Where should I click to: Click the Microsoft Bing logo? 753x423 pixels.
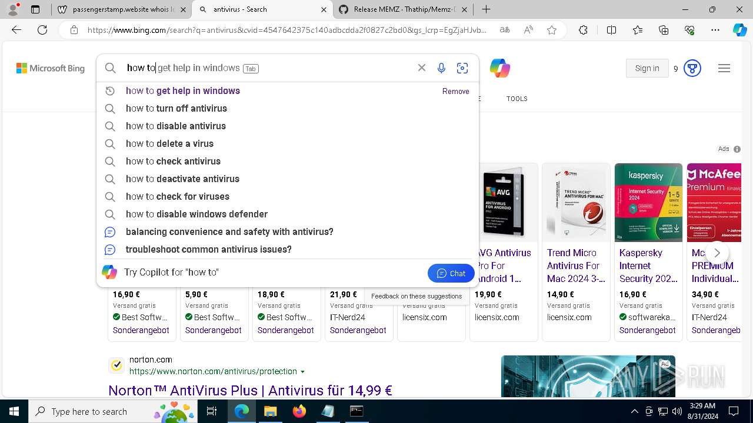point(51,69)
